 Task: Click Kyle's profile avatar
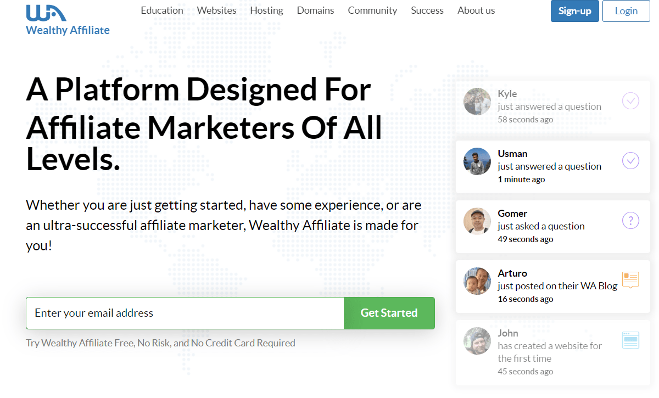pyautogui.click(x=477, y=102)
